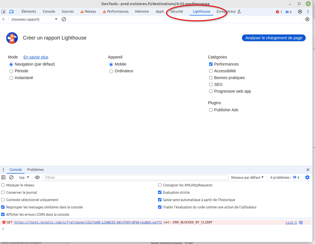Image resolution: width=315 pixels, height=244 pixels.
Task: Open DevTools settings gear in top bar
Action: tap(300, 12)
